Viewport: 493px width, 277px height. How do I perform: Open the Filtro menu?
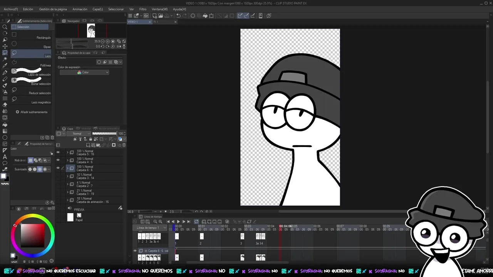143,9
